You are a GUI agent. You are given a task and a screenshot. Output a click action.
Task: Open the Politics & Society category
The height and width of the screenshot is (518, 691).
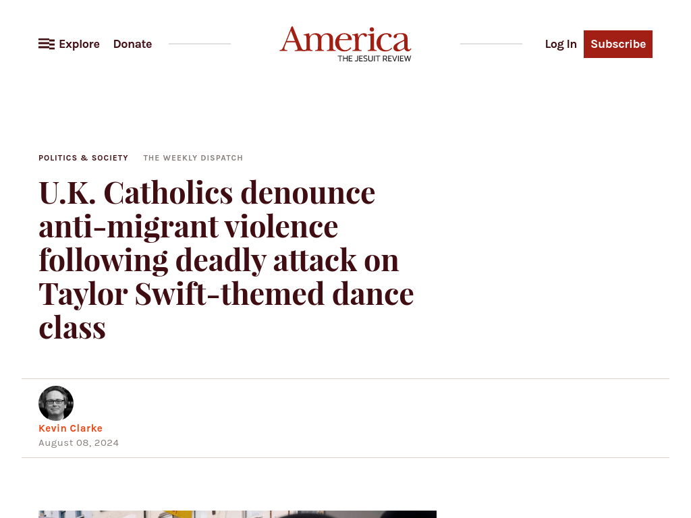coord(83,158)
